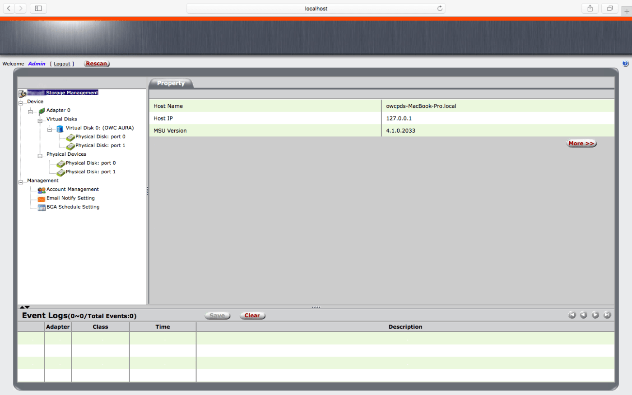
Task: Collapse the Device tree node
Action: coord(21,103)
